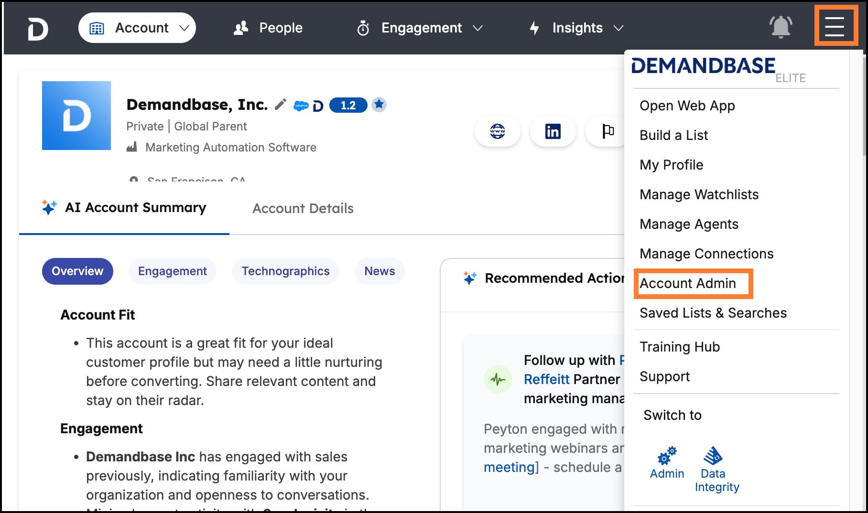
Task: Open My Profile
Action: [x=671, y=165]
